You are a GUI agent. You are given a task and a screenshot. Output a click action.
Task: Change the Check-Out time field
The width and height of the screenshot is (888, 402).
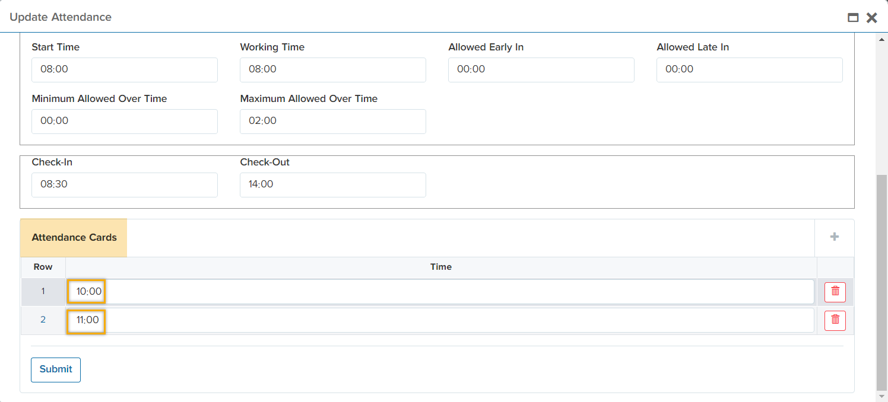tap(332, 184)
